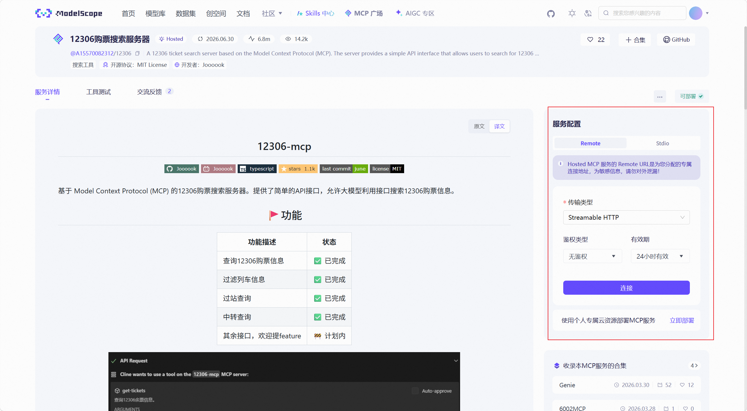Copy the @A15570082312/12306 path
The width and height of the screenshot is (747, 411).
tap(137, 53)
